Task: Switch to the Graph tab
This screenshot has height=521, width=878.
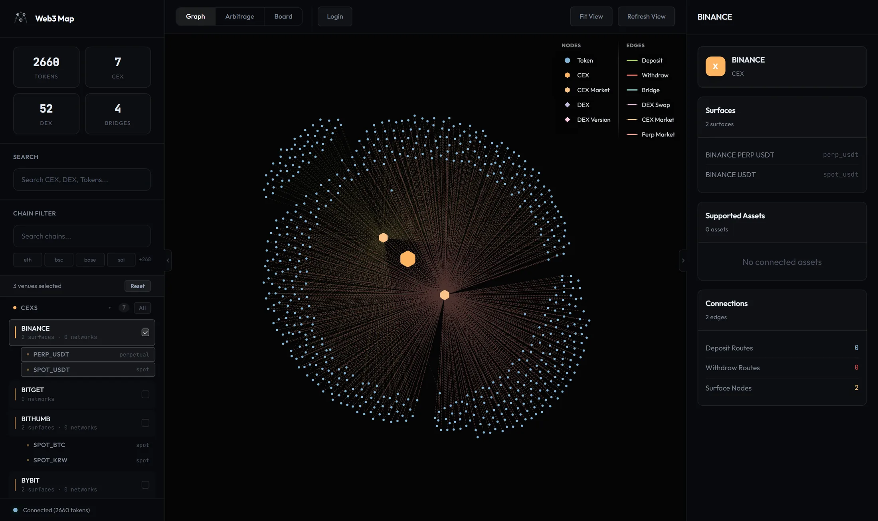Action: tap(196, 16)
